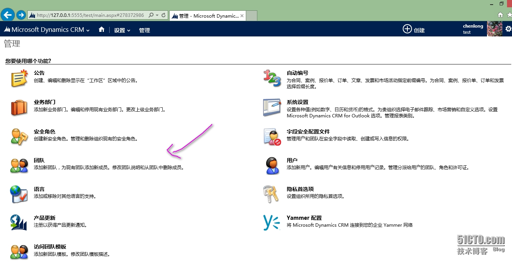Go to CRM home via house icon
Screen dimensions: 512x262
pyautogui.click(x=102, y=30)
